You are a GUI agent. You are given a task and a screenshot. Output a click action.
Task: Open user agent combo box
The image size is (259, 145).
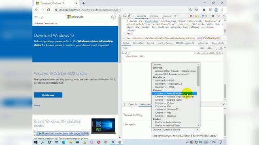[x=175, y=130]
